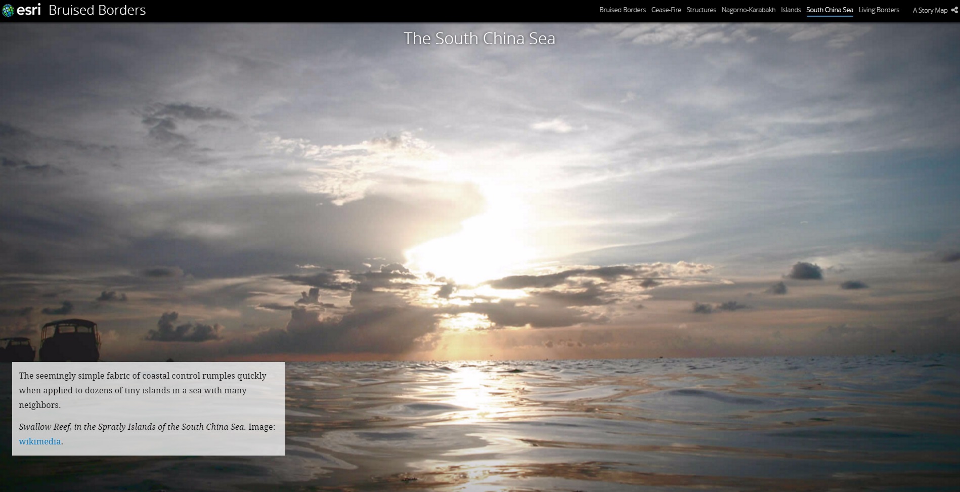960x492 pixels.
Task: Click the active South China Sea tab
Action: [829, 10]
